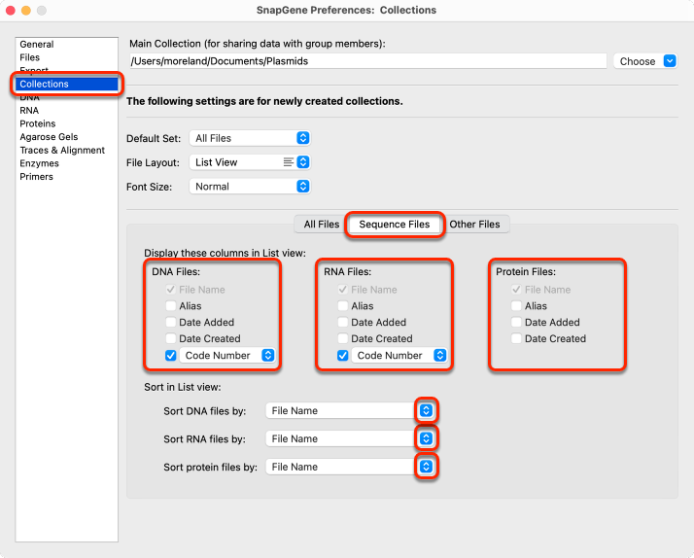Toggle Alias checkbox under Protein Files
Image resolution: width=694 pixels, height=558 pixels.
click(x=516, y=306)
